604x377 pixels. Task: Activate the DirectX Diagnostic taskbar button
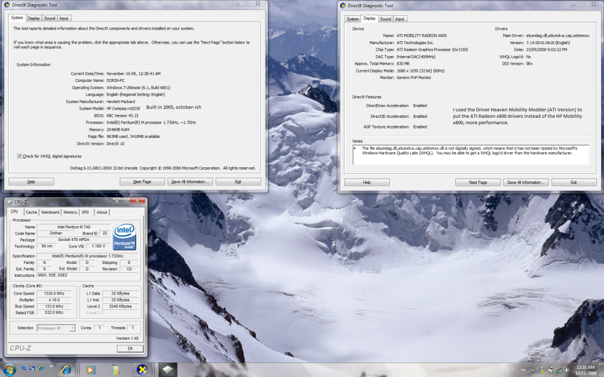(x=143, y=370)
